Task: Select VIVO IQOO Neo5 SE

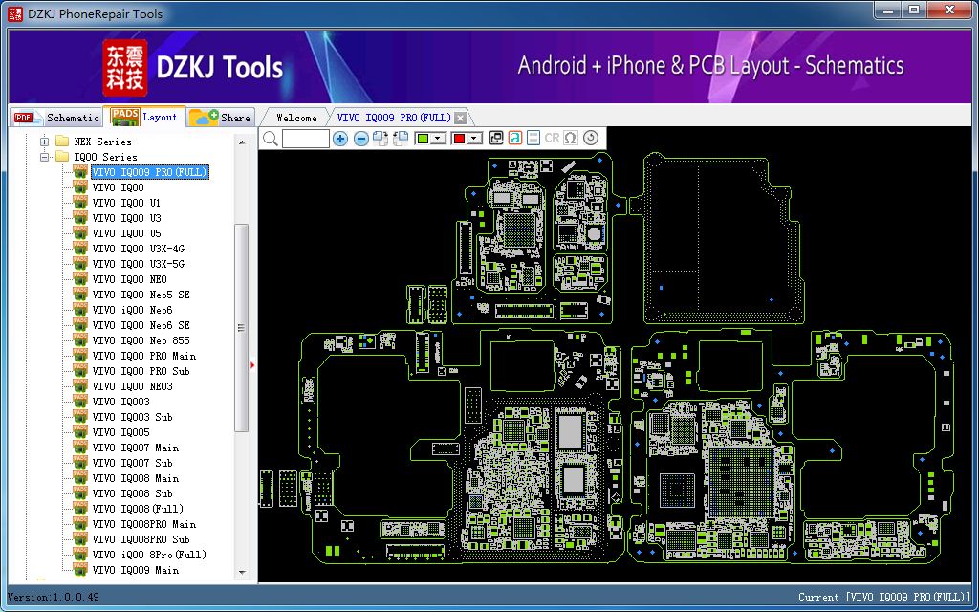Action: pos(141,295)
